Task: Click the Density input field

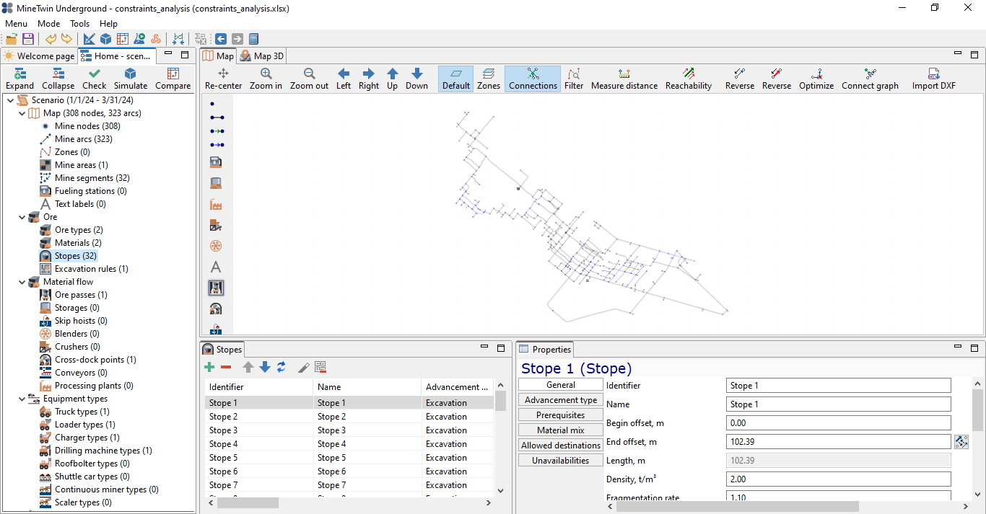Action: [x=839, y=479]
